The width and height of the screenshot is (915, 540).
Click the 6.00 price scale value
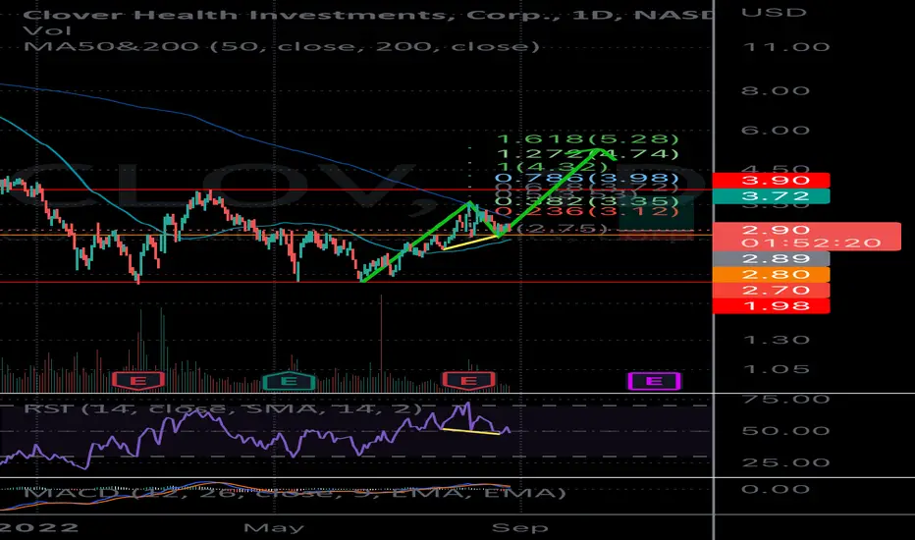point(776,131)
